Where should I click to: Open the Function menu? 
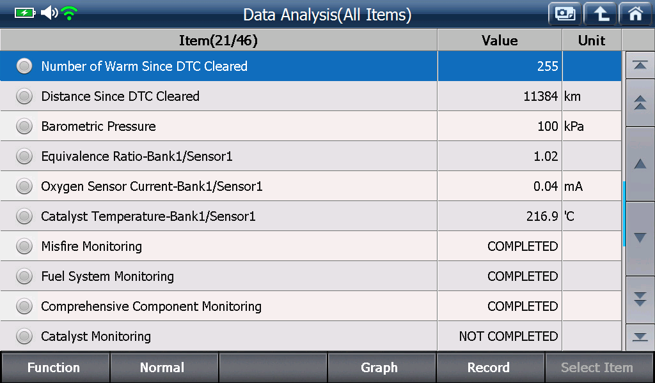[55, 368]
